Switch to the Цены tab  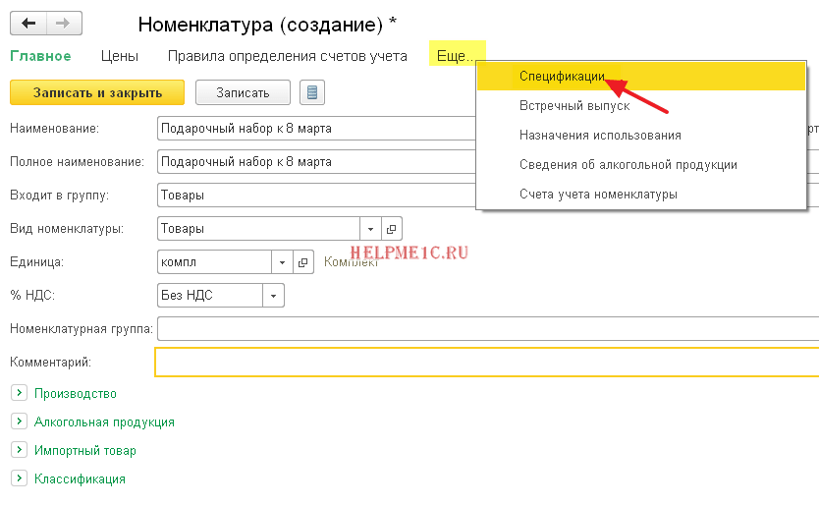coord(119,56)
